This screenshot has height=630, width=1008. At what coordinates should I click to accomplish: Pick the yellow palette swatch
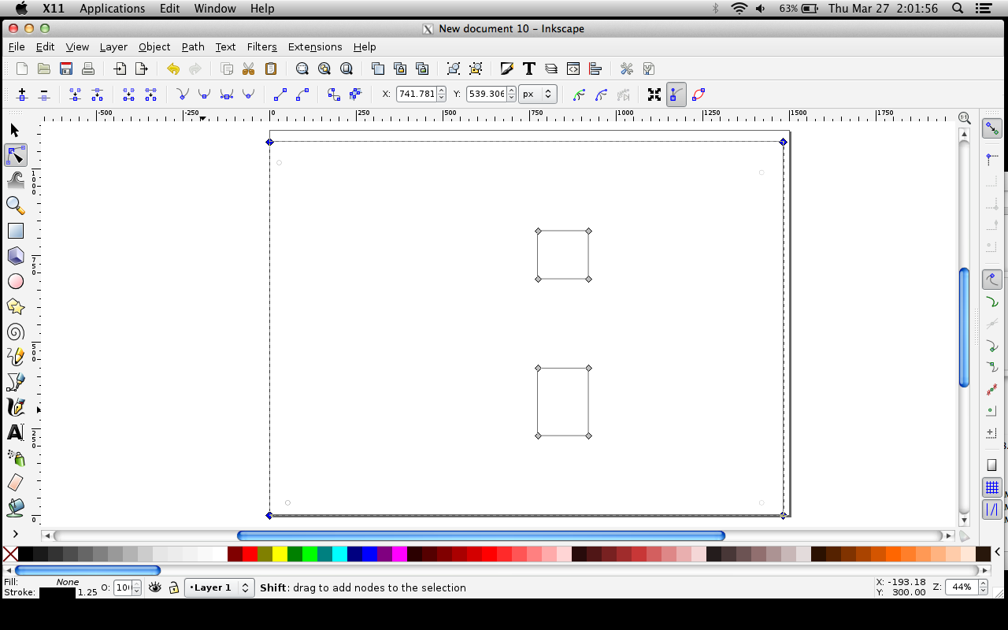coord(280,554)
